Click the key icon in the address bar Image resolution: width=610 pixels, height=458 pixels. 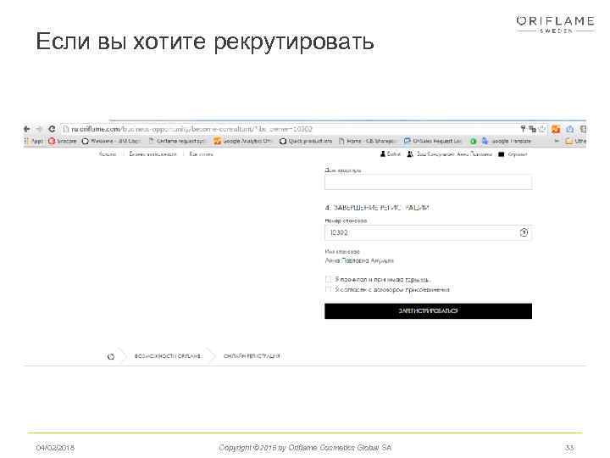(x=523, y=129)
